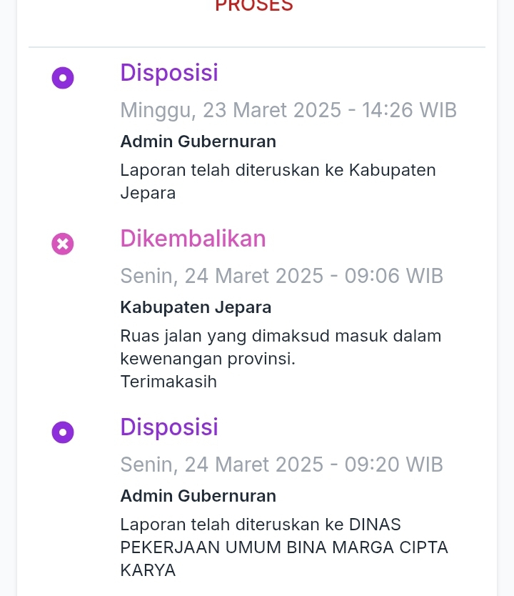Click the divider line below PROSES

pyautogui.click(x=257, y=47)
